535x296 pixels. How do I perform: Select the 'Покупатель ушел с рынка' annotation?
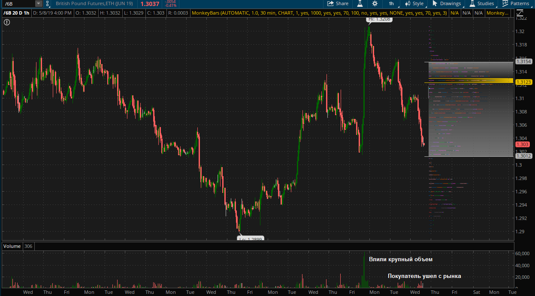coord(424,276)
